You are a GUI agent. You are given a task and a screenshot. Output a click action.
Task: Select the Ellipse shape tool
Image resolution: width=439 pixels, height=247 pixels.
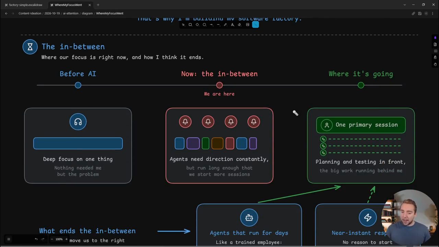[x=204, y=25]
